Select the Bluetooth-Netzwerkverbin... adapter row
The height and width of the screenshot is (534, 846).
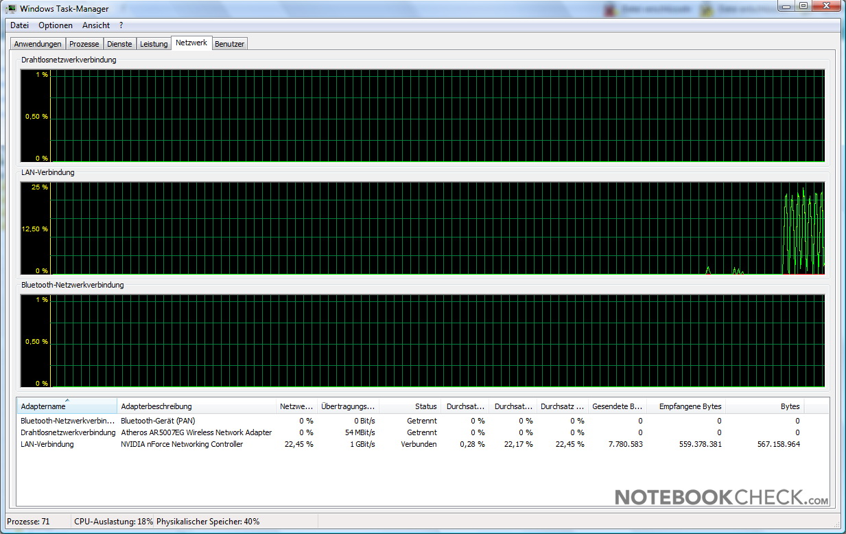pos(410,421)
